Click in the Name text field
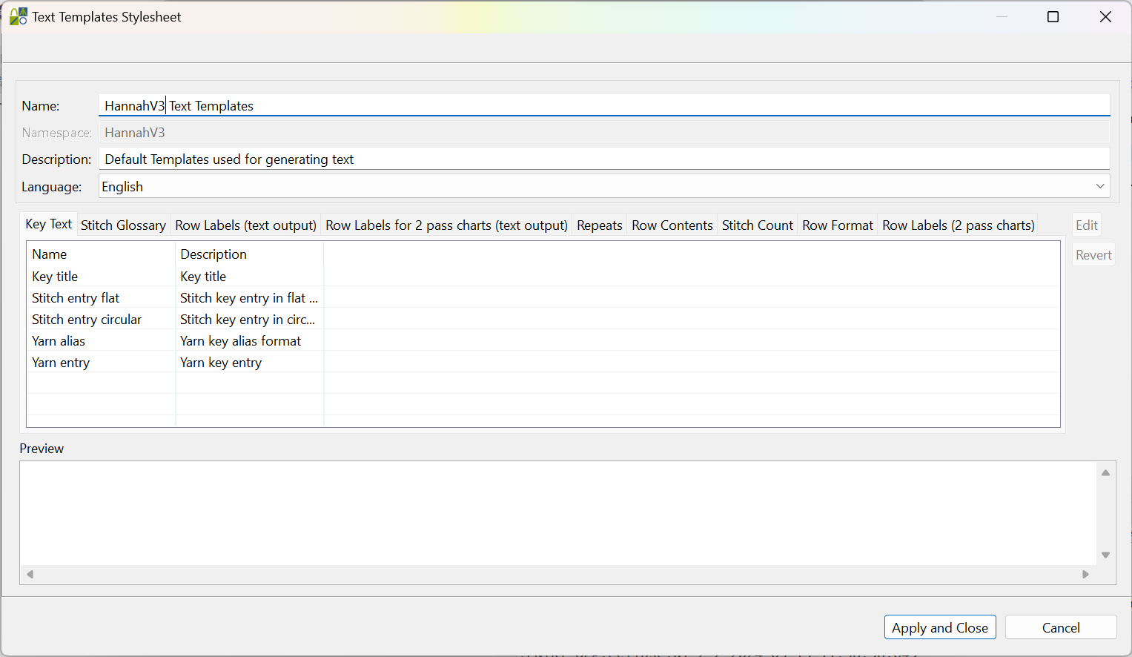The image size is (1132, 657). [x=603, y=106]
